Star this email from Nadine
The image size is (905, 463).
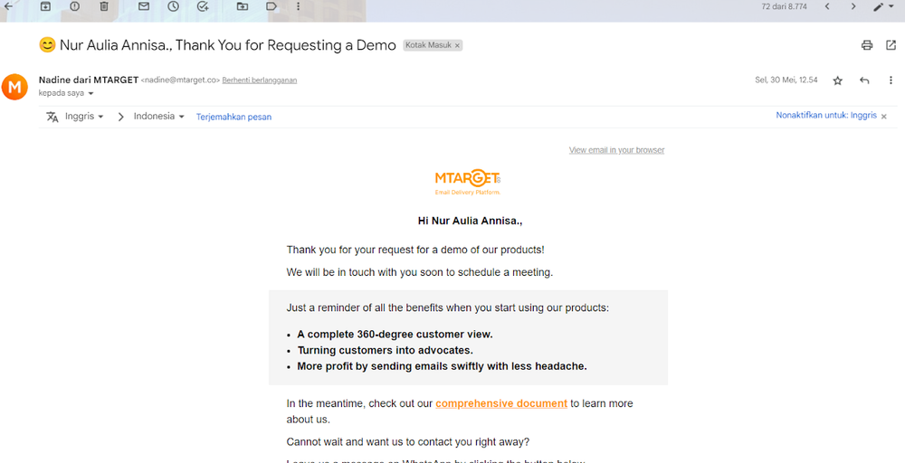pos(838,80)
